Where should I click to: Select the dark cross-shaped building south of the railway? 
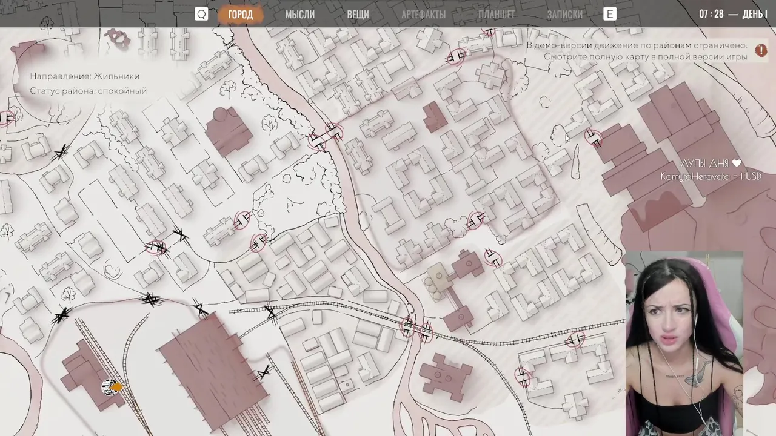(446, 377)
